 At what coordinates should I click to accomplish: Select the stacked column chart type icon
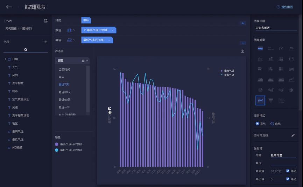click(271, 59)
